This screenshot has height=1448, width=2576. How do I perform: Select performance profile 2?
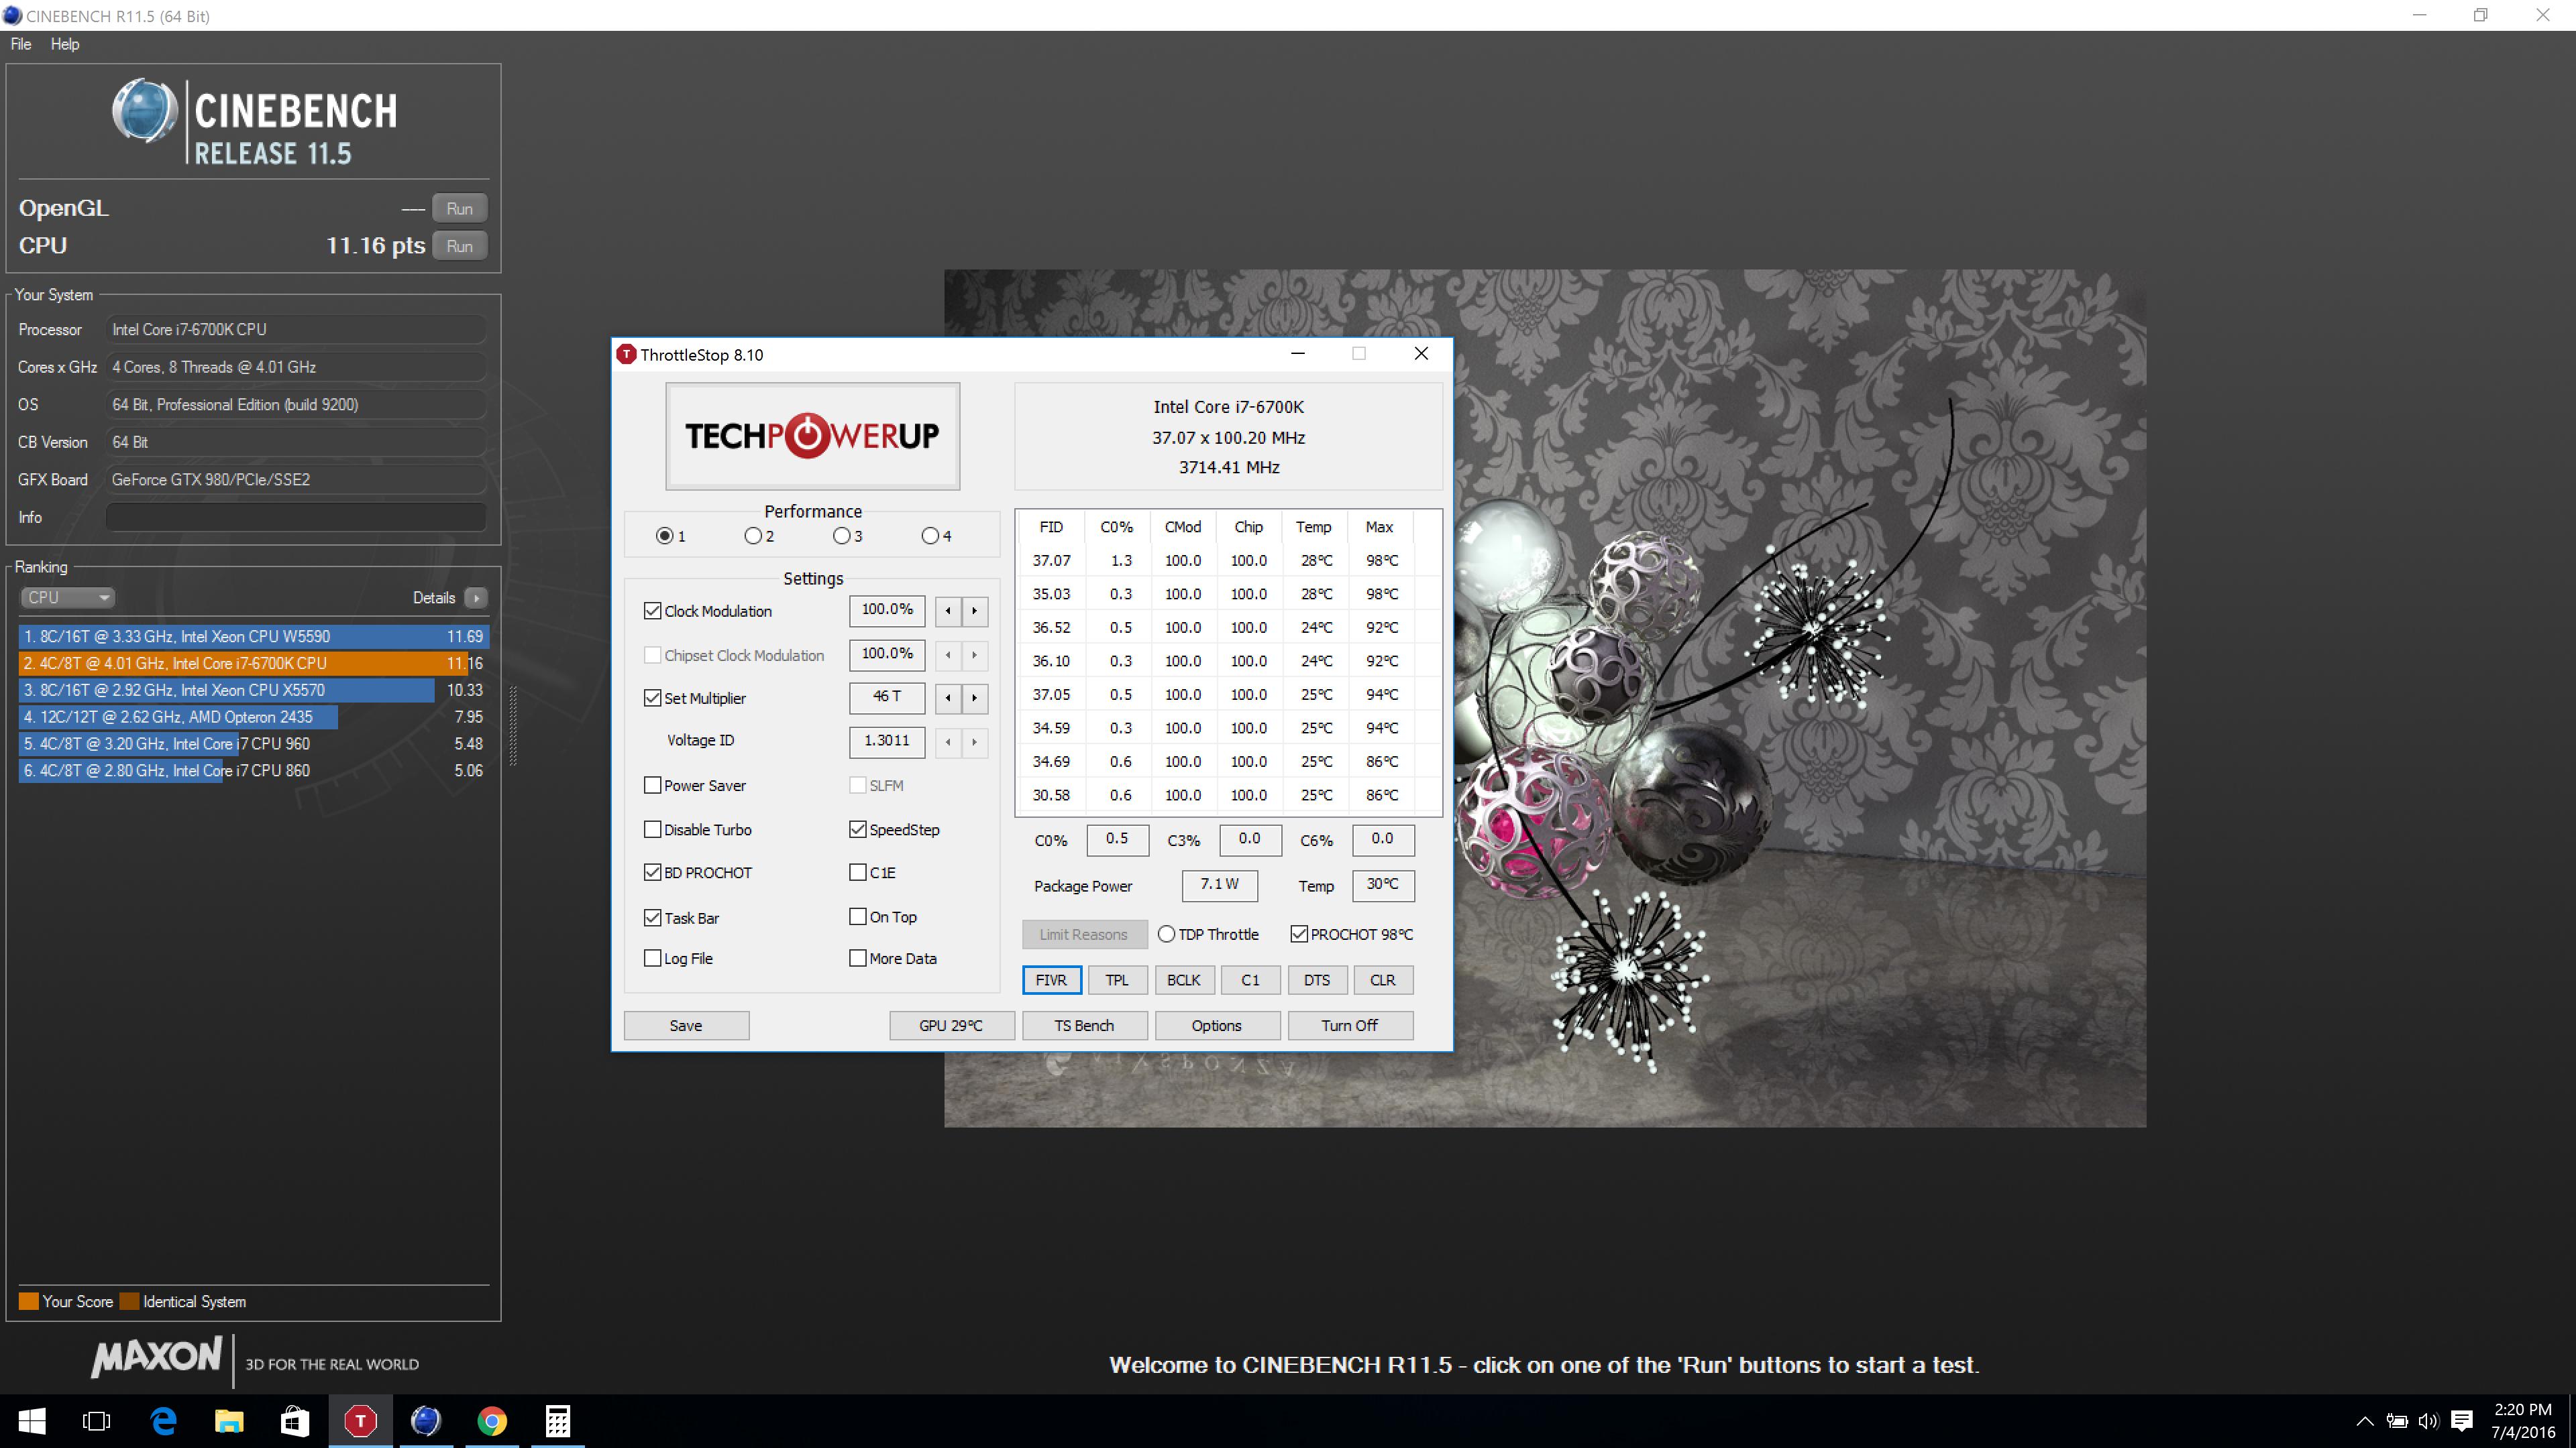[753, 536]
